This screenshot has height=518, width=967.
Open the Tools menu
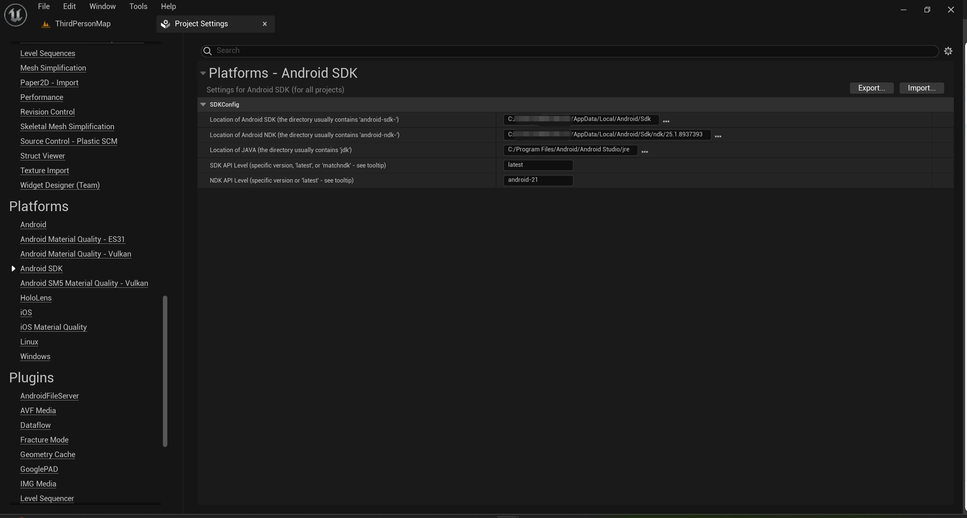(138, 6)
